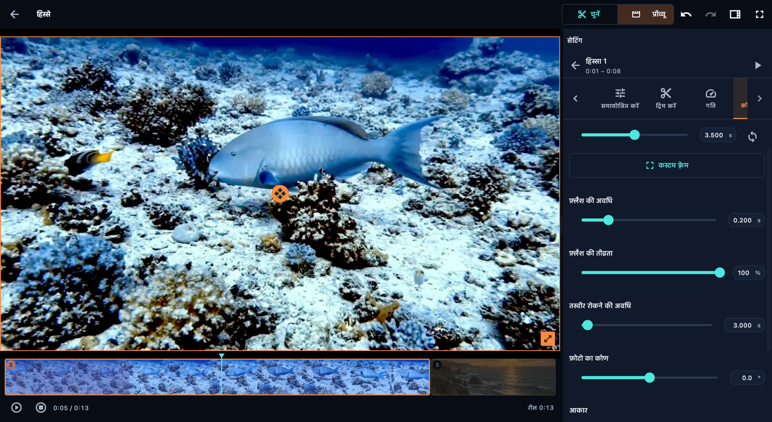Return from हिस्सा 1 settings
The image size is (772, 422).
click(x=575, y=65)
